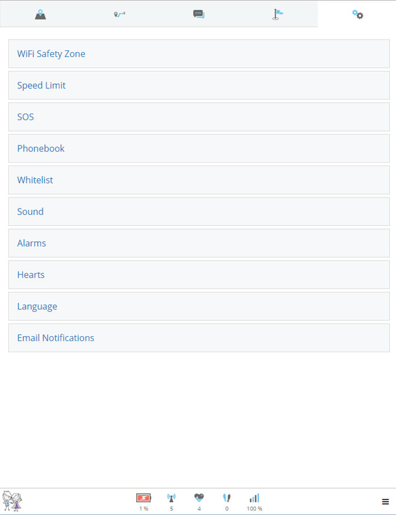Open the Whitelist section
Screen dimensions: 396x515
199,180
